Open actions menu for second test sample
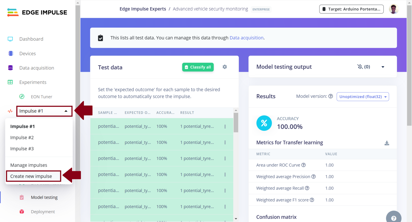412x222 pixels. (225, 142)
